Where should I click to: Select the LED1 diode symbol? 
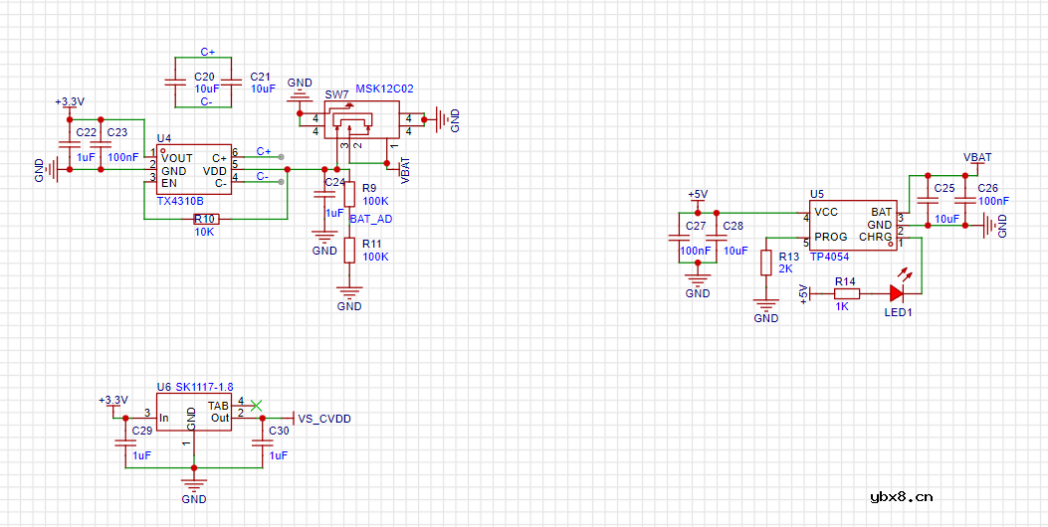[897, 293]
